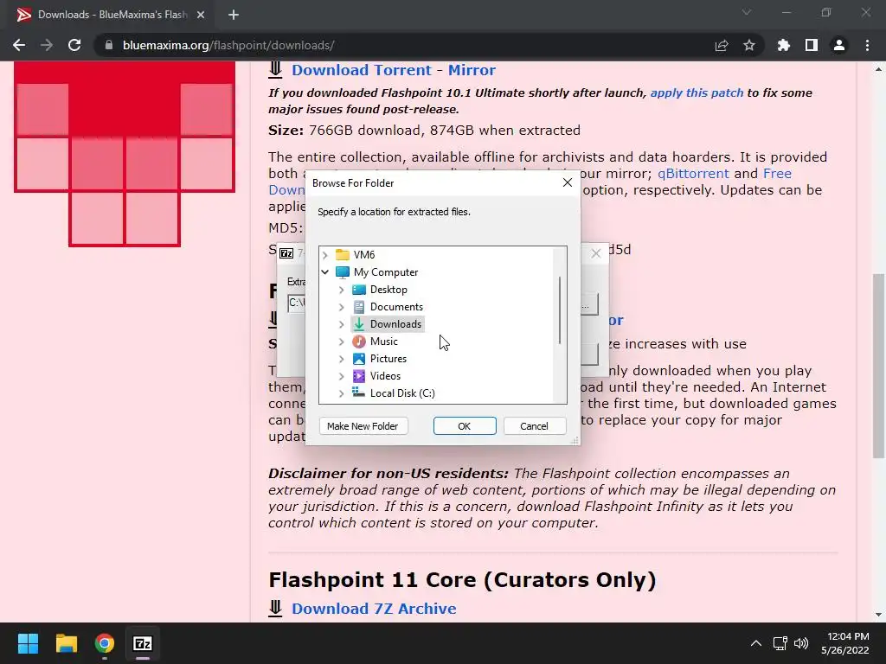The height and width of the screenshot is (664, 886).
Task: Open Google Chrome from taskbar
Action: [x=105, y=643]
